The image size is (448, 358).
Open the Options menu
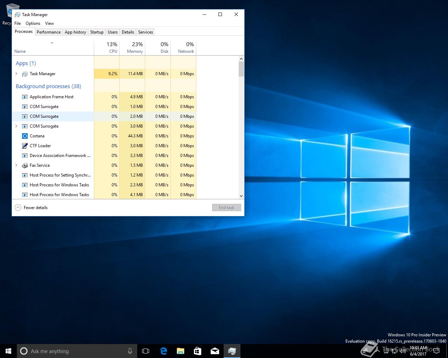pos(33,23)
